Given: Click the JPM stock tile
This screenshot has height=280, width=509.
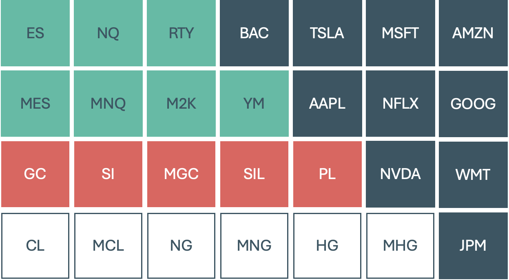Looking at the screenshot, I should pyautogui.click(x=473, y=245).
